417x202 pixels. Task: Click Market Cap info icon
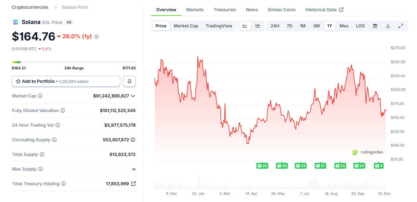point(40,96)
